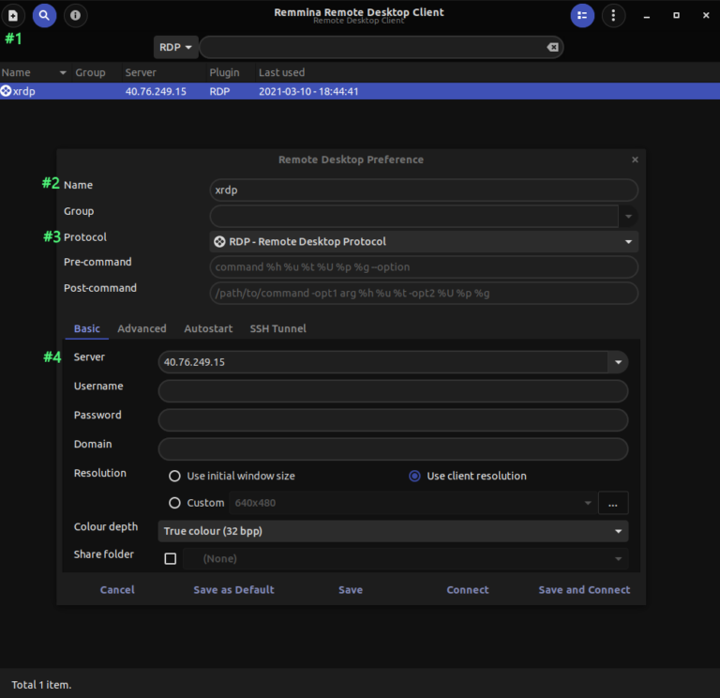Image resolution: width=720 pixels, height=698 pixels.
Task: Select Use client resolution option
Action: click(x=414, y=476)
